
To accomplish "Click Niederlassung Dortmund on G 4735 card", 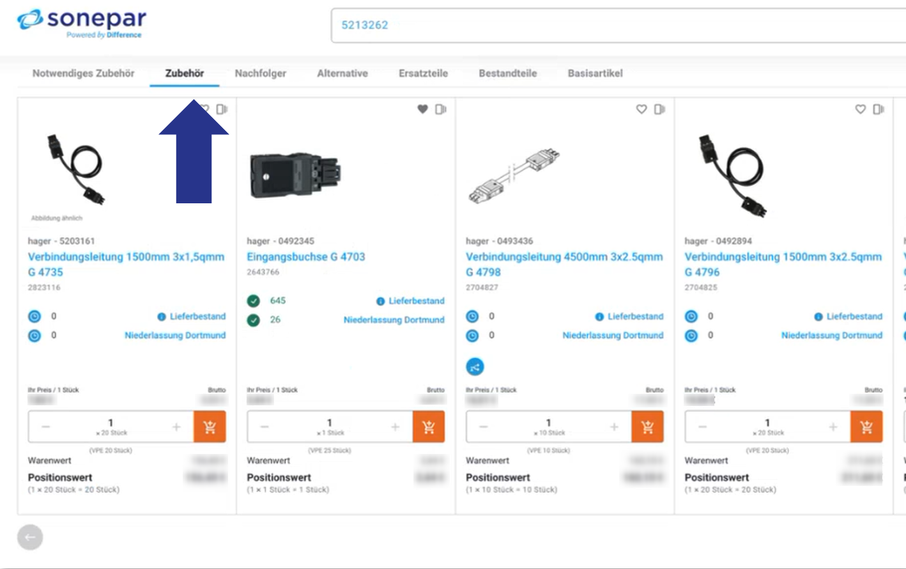I will click(175, 335).
